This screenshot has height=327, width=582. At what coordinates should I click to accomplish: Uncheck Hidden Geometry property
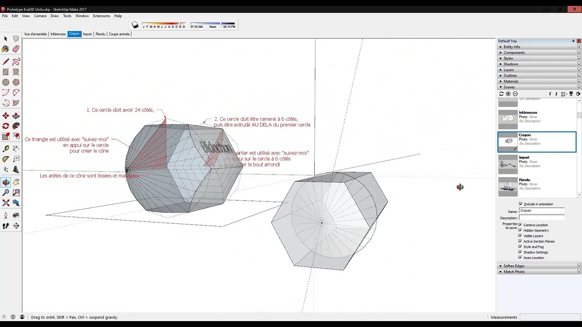tap(520, 230)
